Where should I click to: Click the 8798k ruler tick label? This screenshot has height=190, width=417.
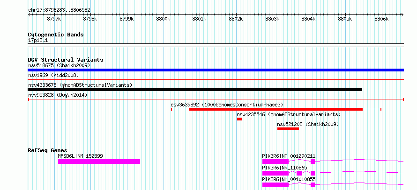[x=90, y=19]
